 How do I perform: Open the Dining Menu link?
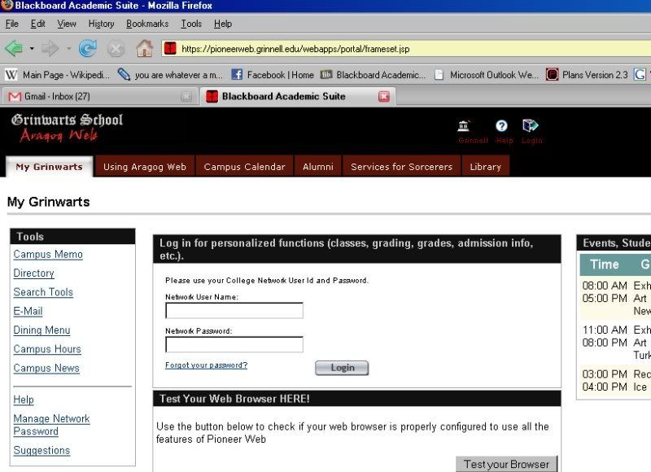tap(42, 330)
